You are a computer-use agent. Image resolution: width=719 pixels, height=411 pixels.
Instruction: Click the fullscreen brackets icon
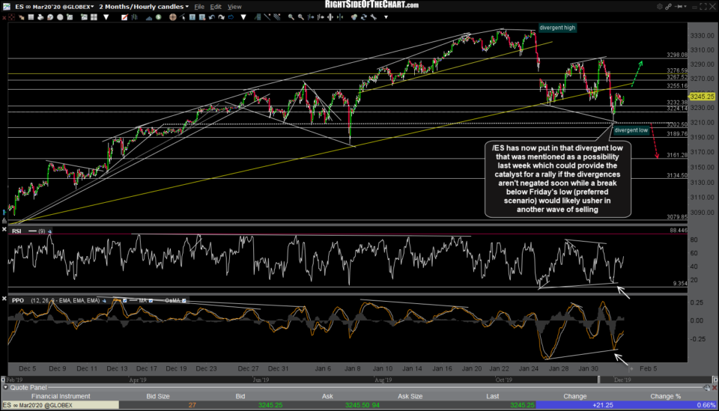pos(703,7)
